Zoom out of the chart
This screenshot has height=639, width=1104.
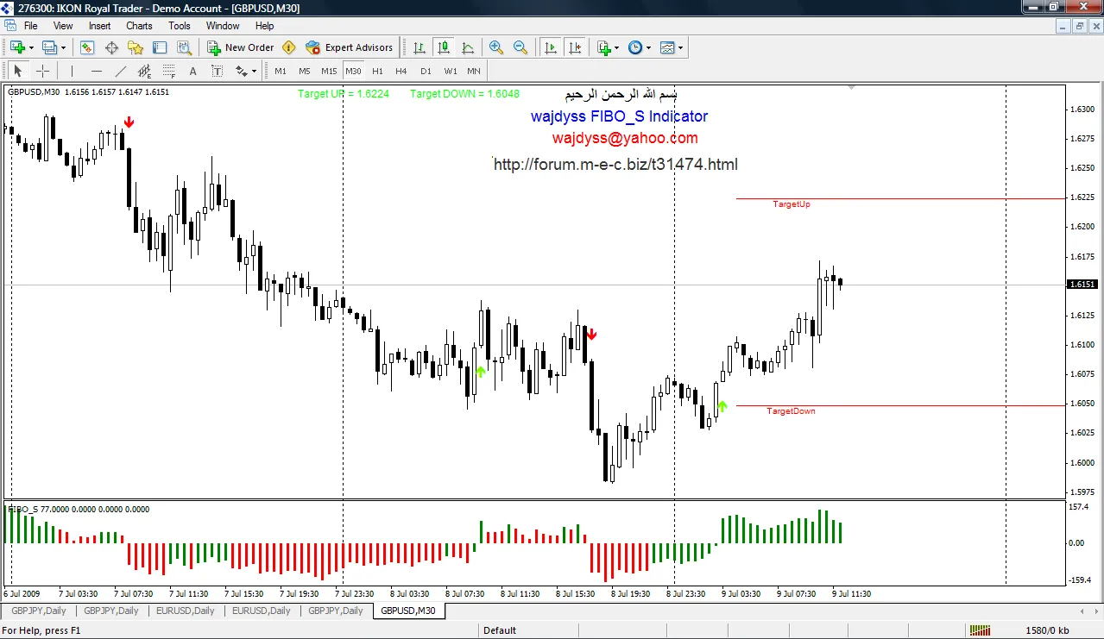click(520, 48)
